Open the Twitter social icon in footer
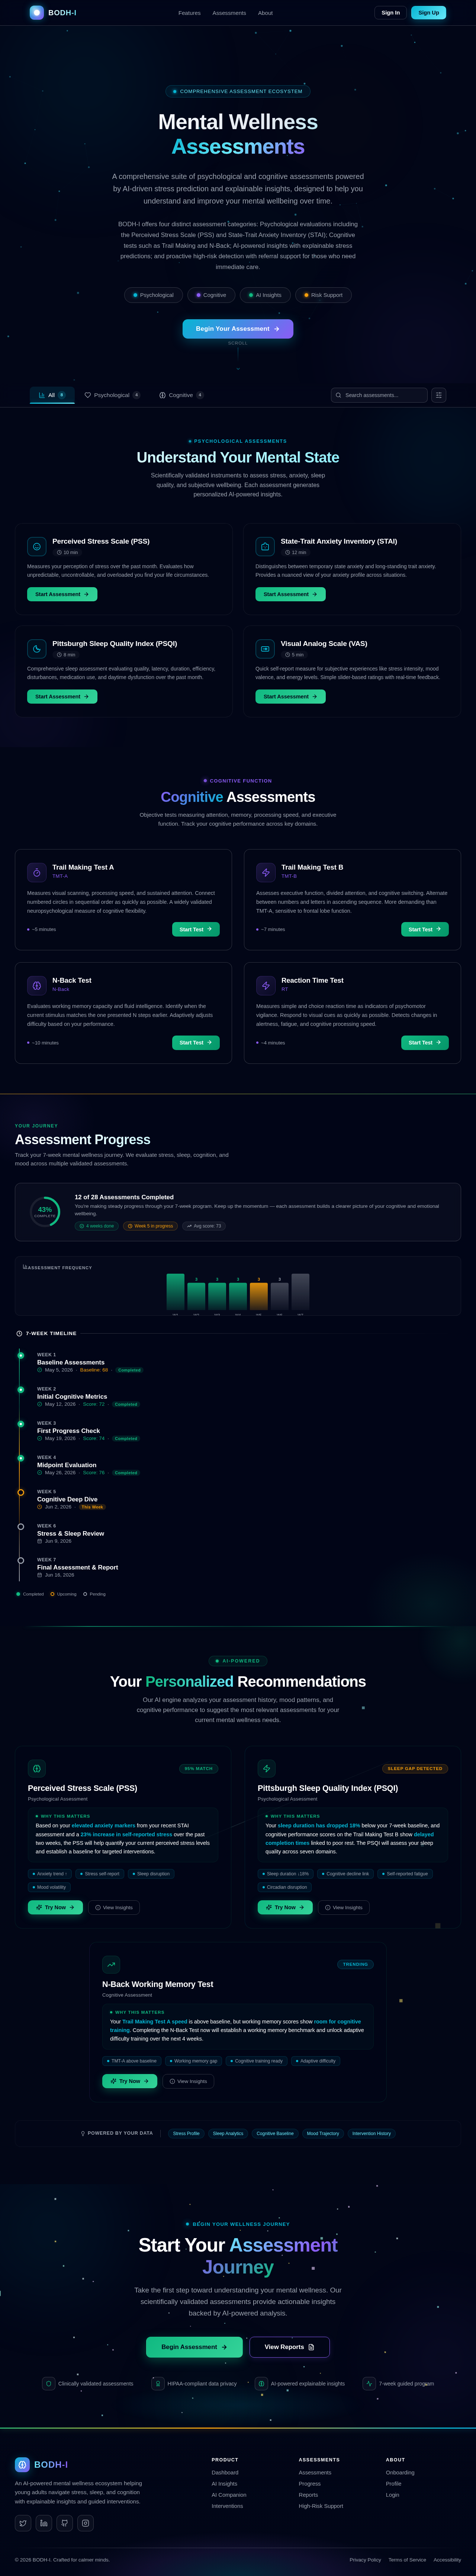Viewport: 476px width, 2576px height. click(23, 2523)
